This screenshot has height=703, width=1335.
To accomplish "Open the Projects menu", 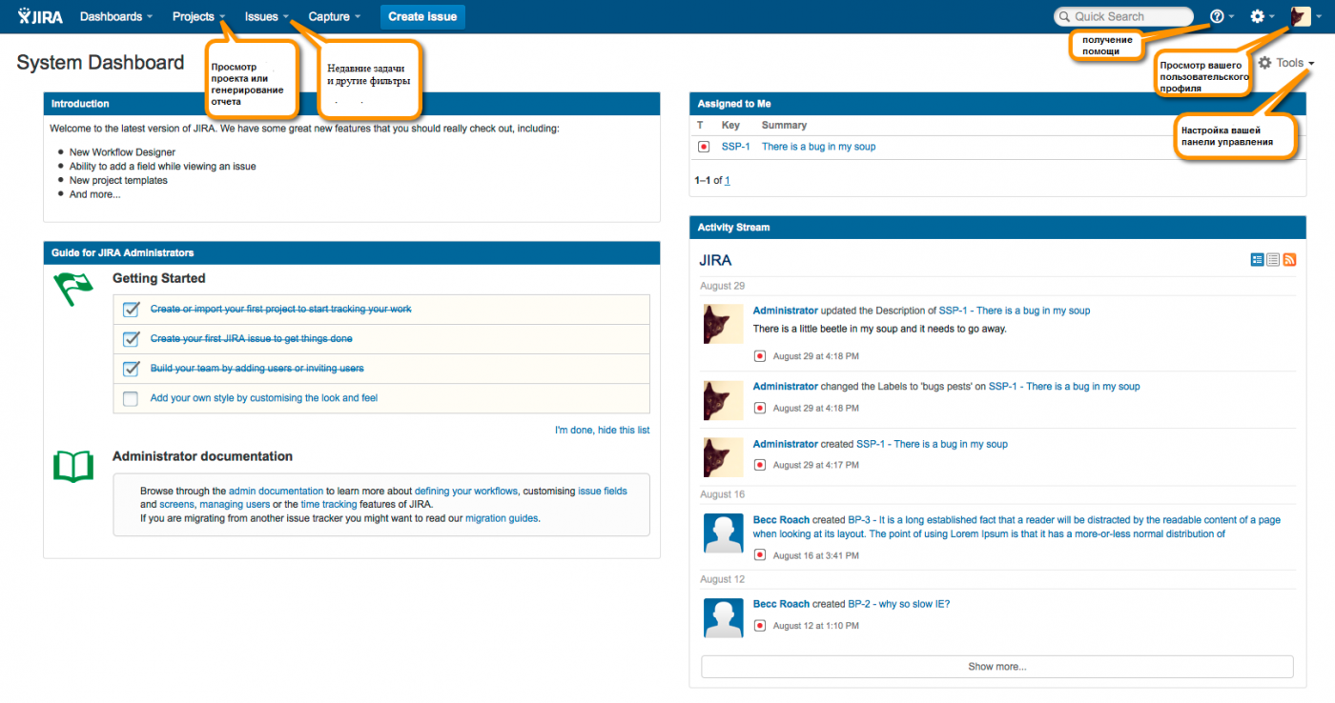I will [x=198, y=16].
